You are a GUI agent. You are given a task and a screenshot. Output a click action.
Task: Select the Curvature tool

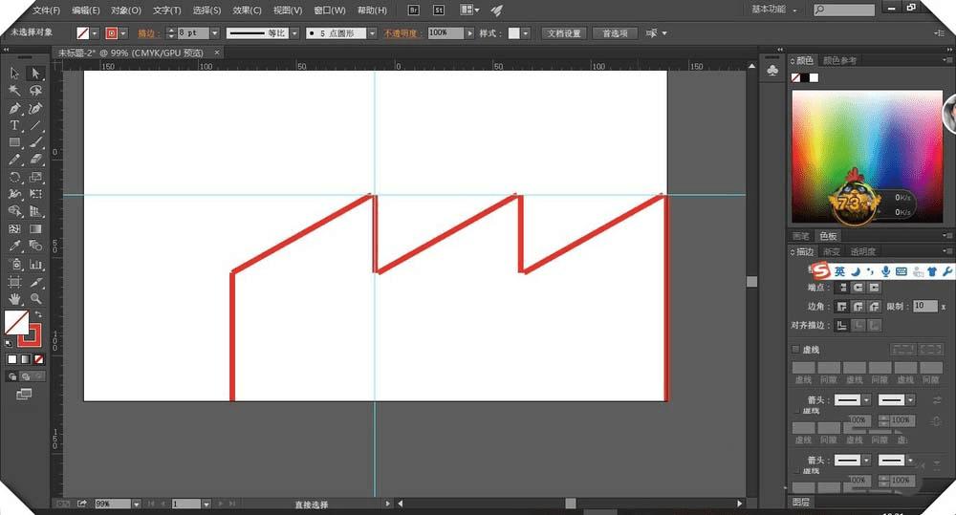[35, 109]
